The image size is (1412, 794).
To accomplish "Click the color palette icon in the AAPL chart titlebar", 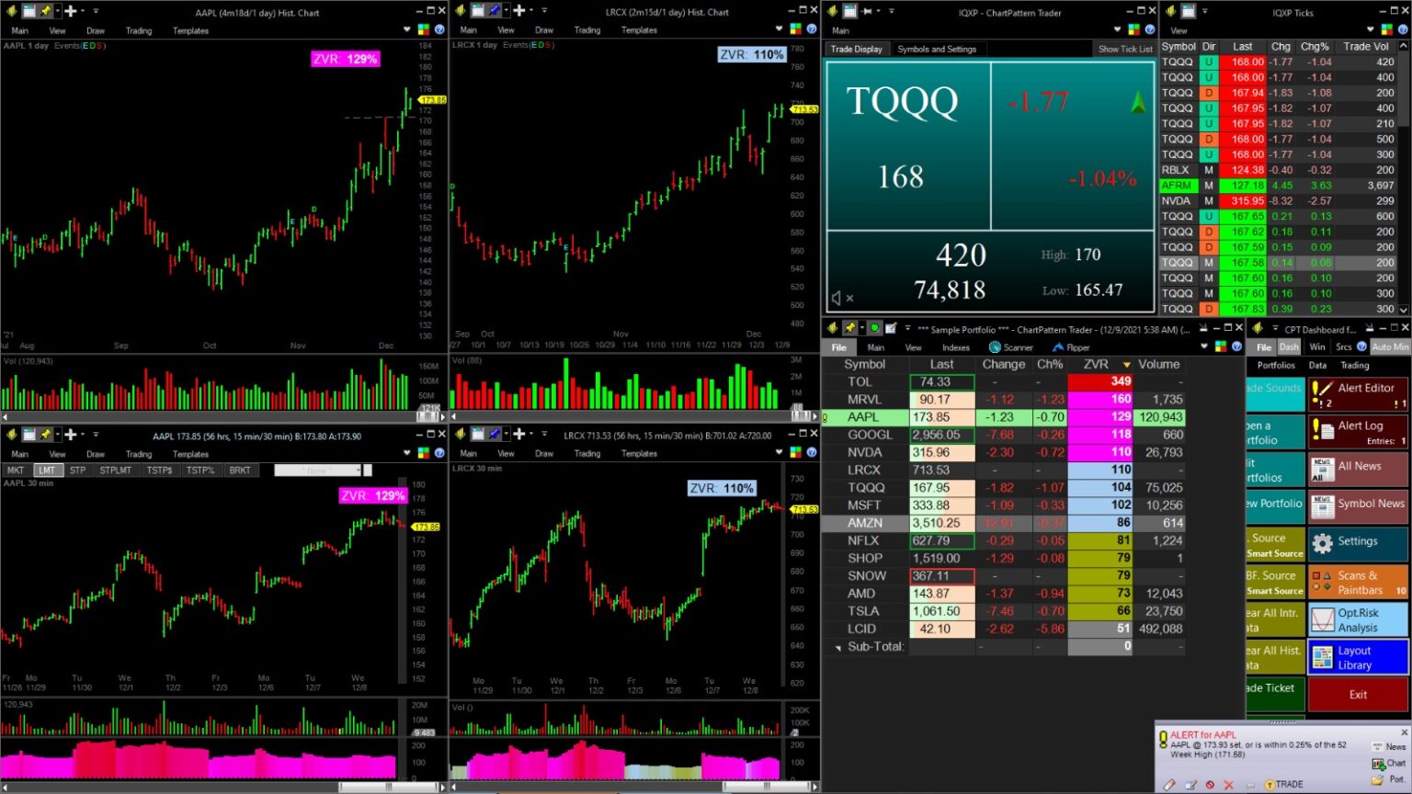I will click(422, 29).
